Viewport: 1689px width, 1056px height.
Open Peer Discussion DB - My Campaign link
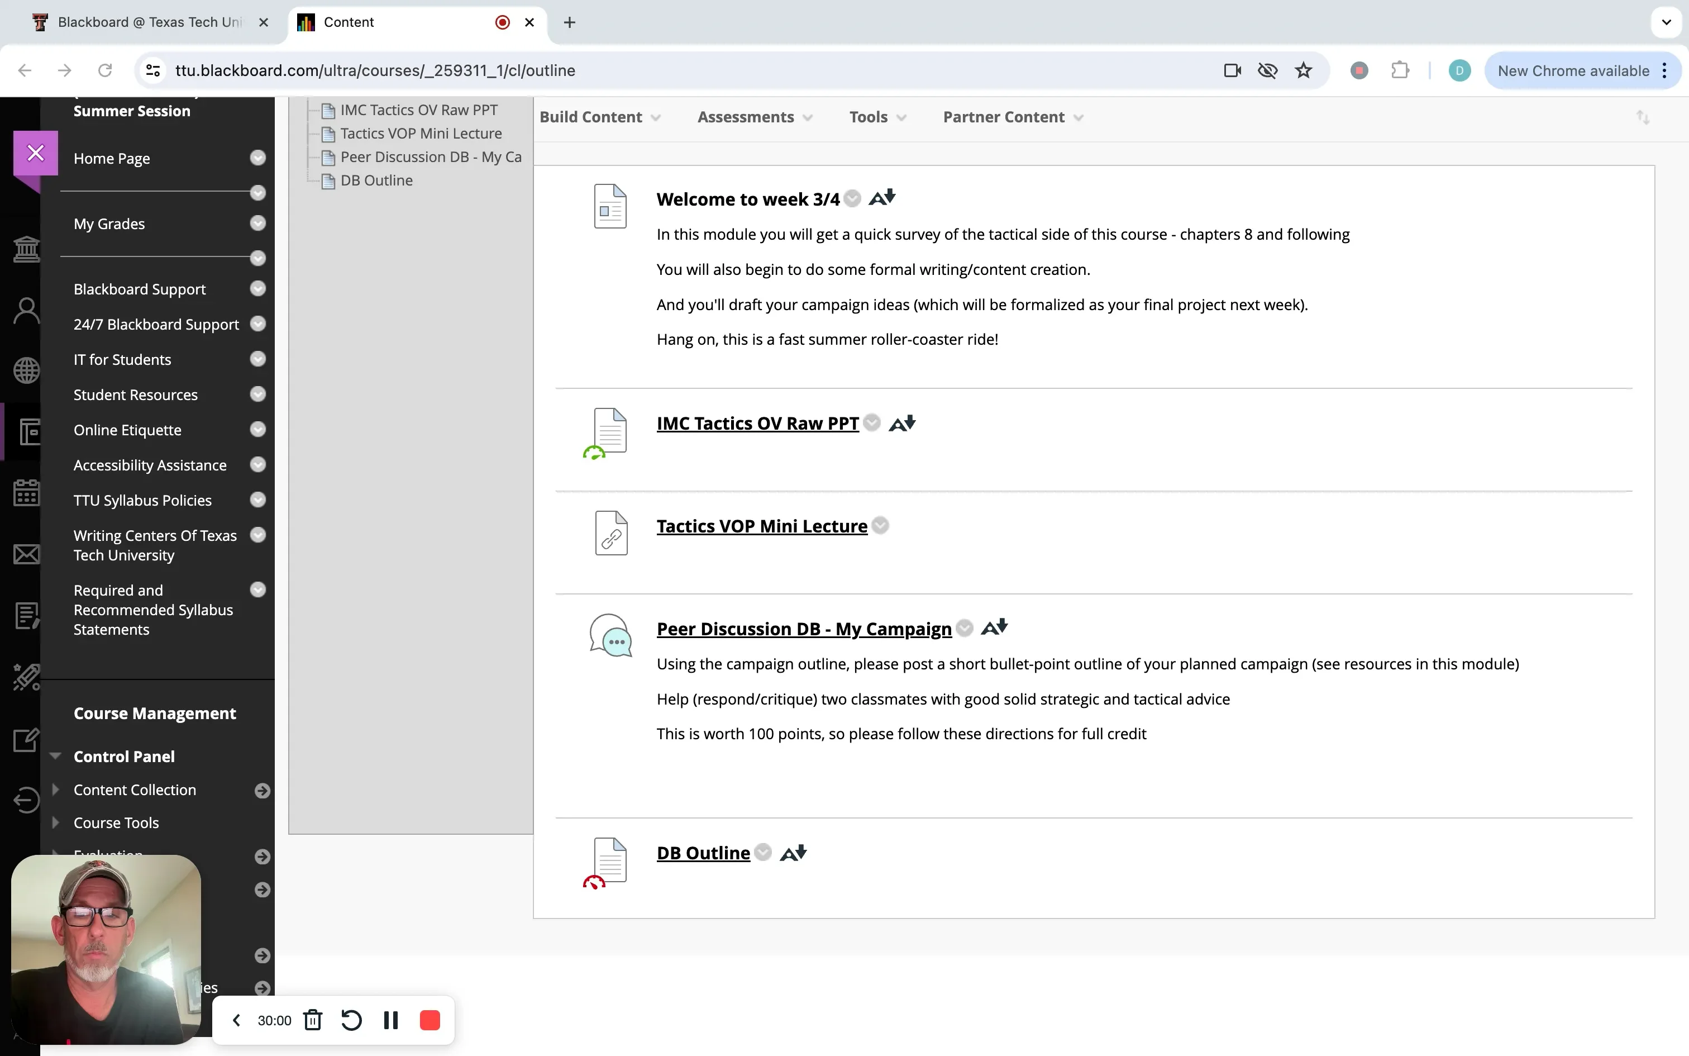pos(804,629)
